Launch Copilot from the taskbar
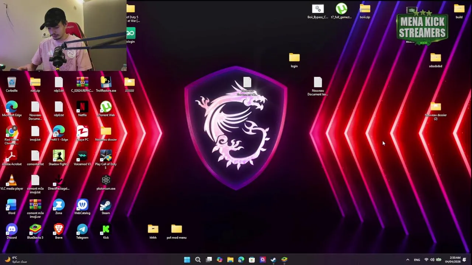Image resolution: width=472 pixels, height=265 pixels. point(219,260)
